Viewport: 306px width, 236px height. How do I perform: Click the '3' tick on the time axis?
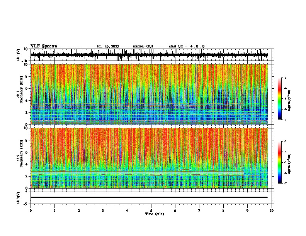[x=103, y=211]
